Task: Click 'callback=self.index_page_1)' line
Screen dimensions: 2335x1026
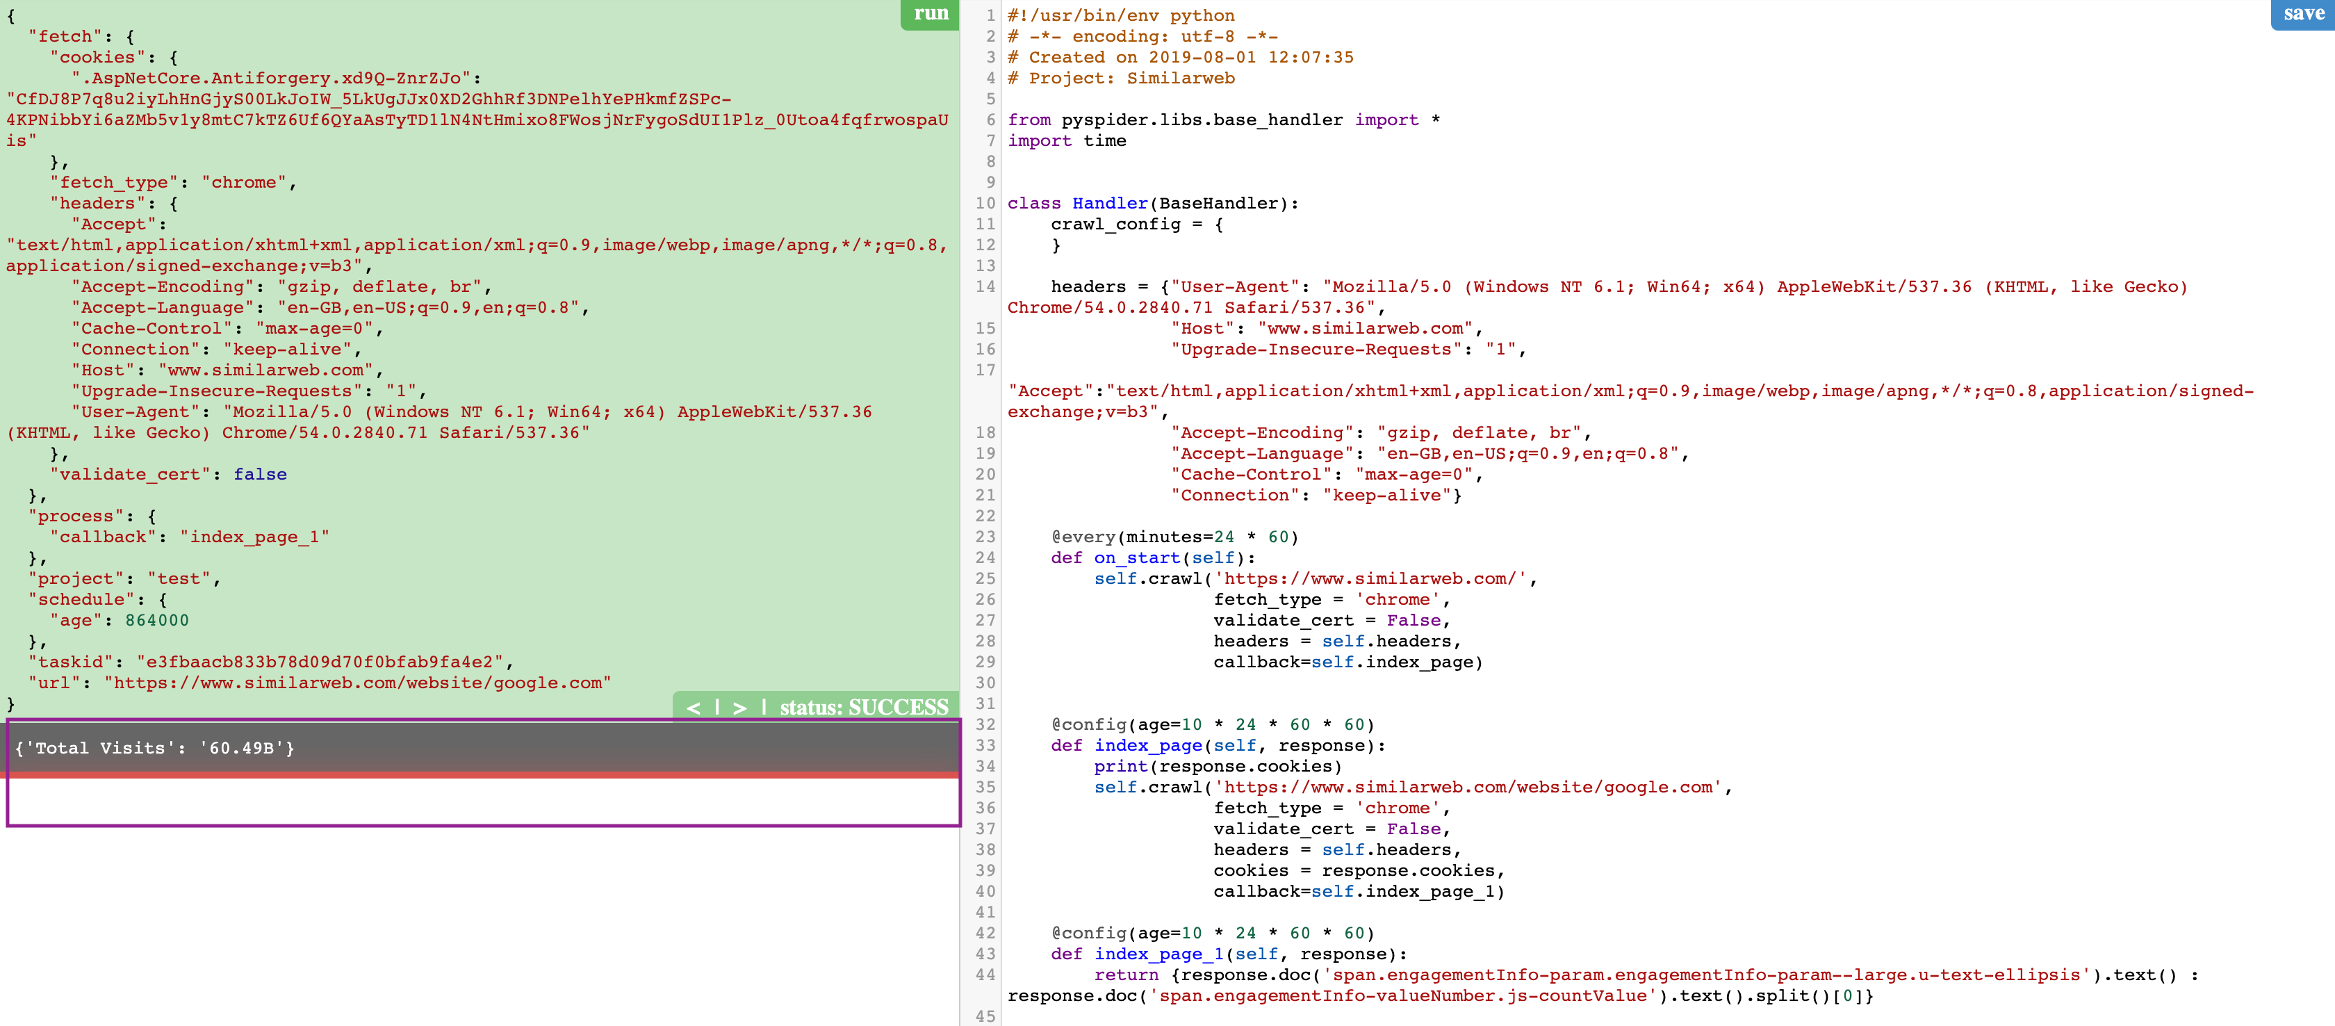Action: coord(1359,891)
